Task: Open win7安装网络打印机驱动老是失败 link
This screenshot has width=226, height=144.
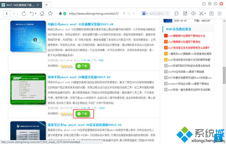Action: tap(189, 66)
